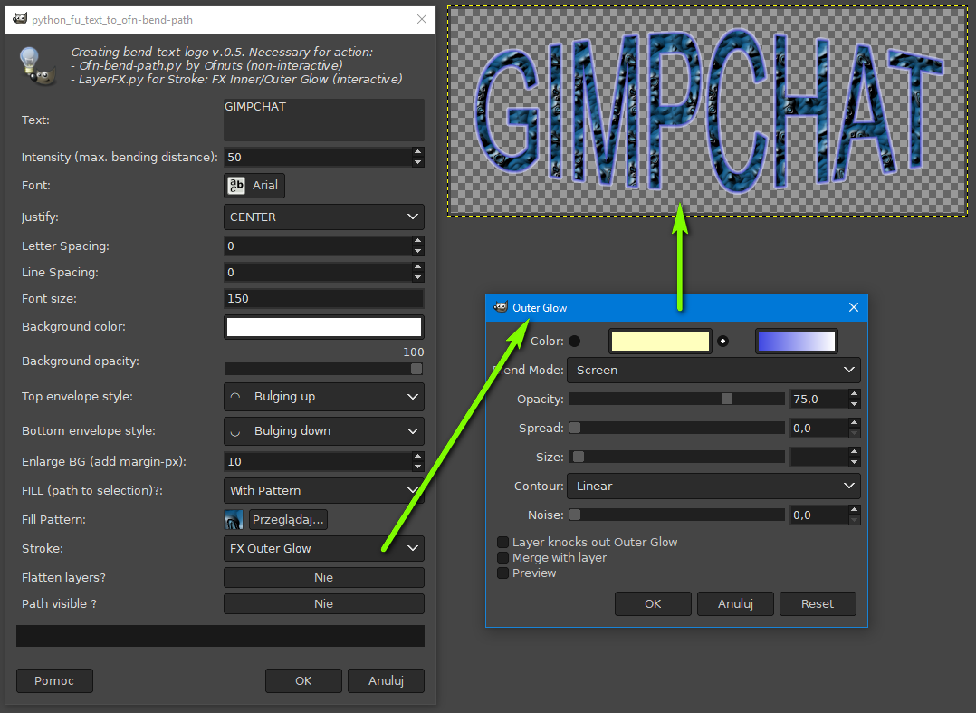Click Anuluj in the bend-path script dialog
Screen dimensions: 976x713
pyautogui.click(x=386, y=680)
